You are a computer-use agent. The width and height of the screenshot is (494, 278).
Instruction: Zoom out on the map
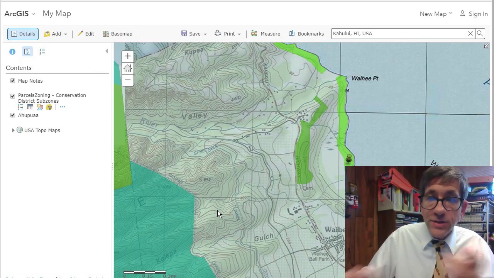point(128,80)
